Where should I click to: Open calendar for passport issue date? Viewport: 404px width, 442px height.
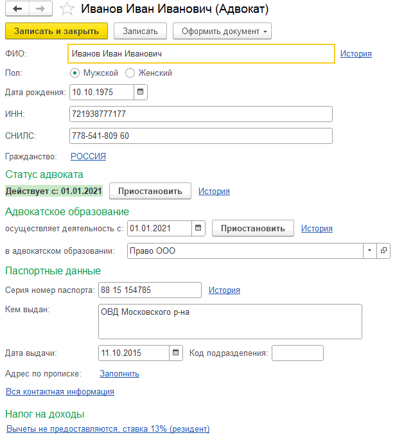pos(175,353)
